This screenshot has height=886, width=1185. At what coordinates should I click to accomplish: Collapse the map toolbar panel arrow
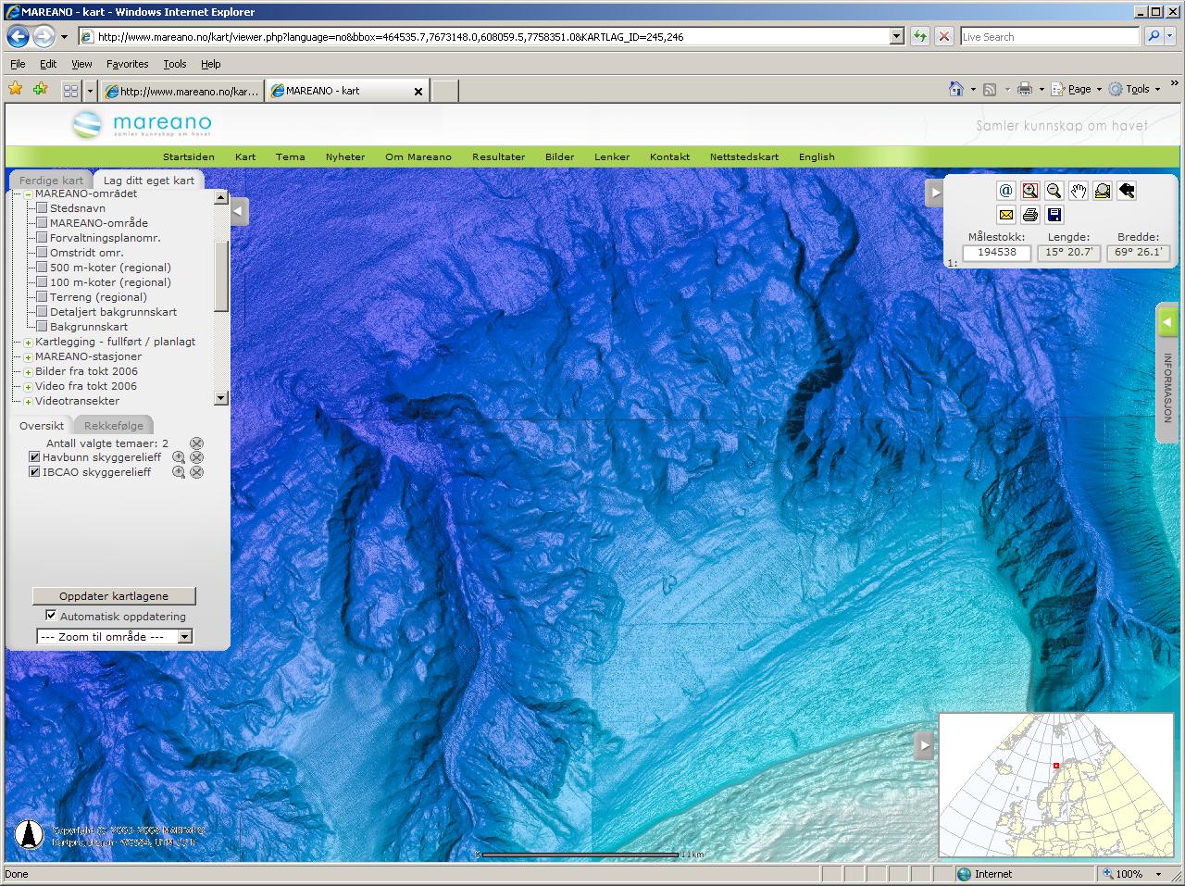coord(935,193)
